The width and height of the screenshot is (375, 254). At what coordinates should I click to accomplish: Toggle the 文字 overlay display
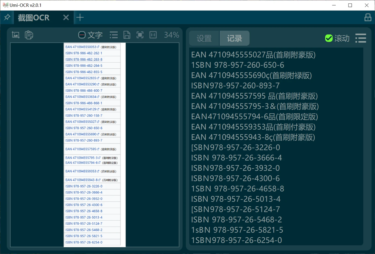[x=90, y=35]
